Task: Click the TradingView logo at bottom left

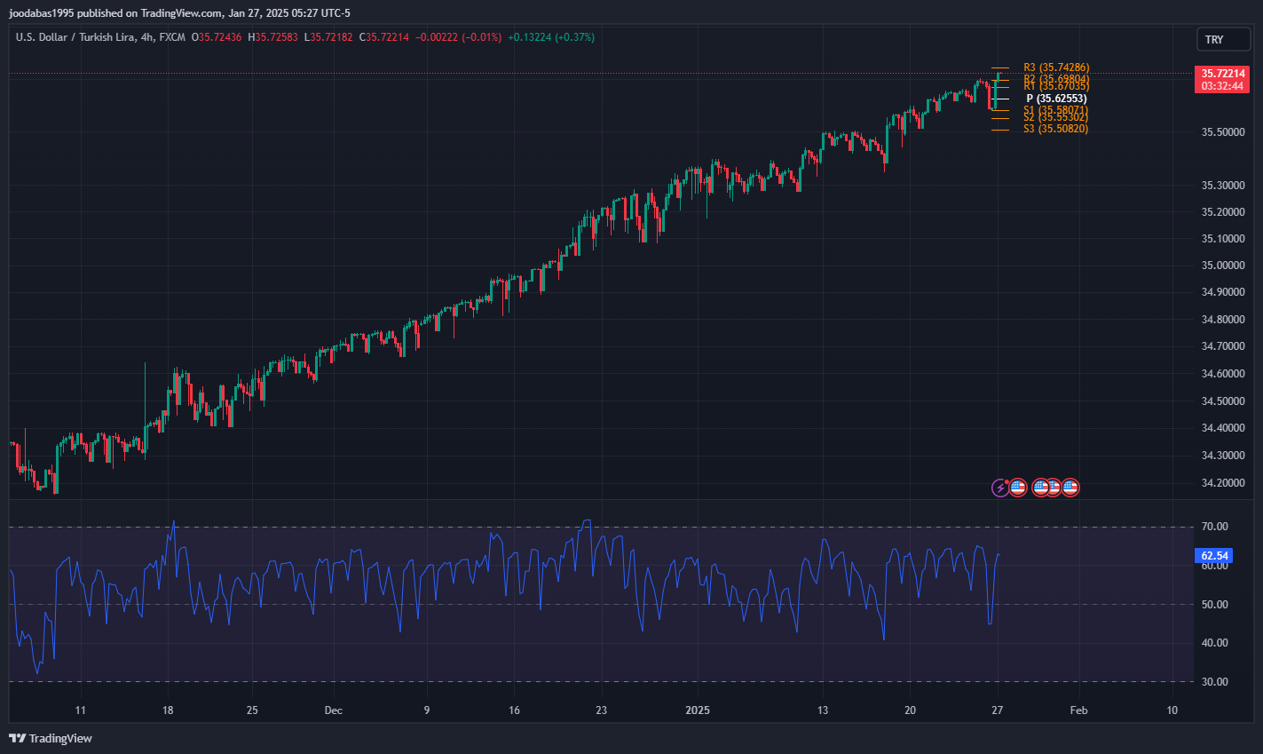Action: pyautogui.click(x=51, y=738)
